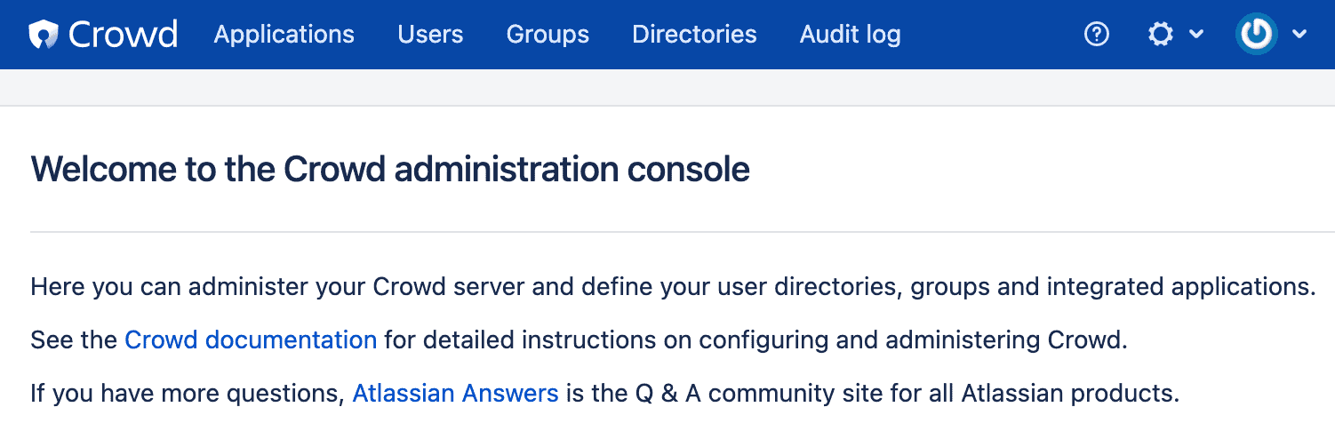Open the Crowd documentation link
This screenshot has width=1335, height=439.
(251, 340)
